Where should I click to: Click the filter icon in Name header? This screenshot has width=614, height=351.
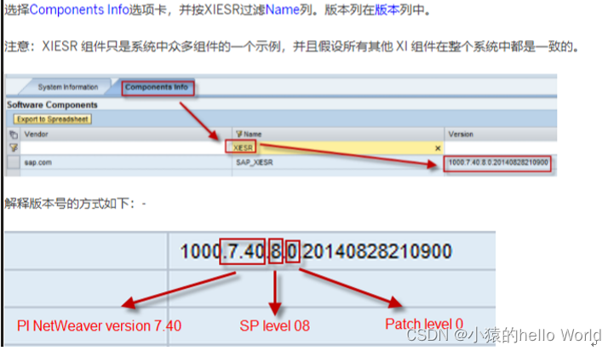(x=238, y=134)
